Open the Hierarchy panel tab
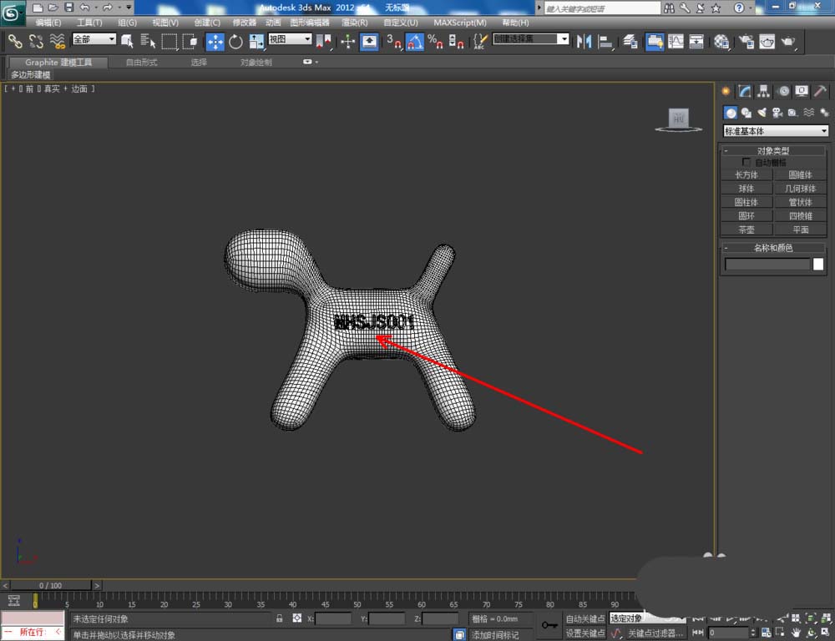Viewport: 835px width, 641px height. [763, 92]
